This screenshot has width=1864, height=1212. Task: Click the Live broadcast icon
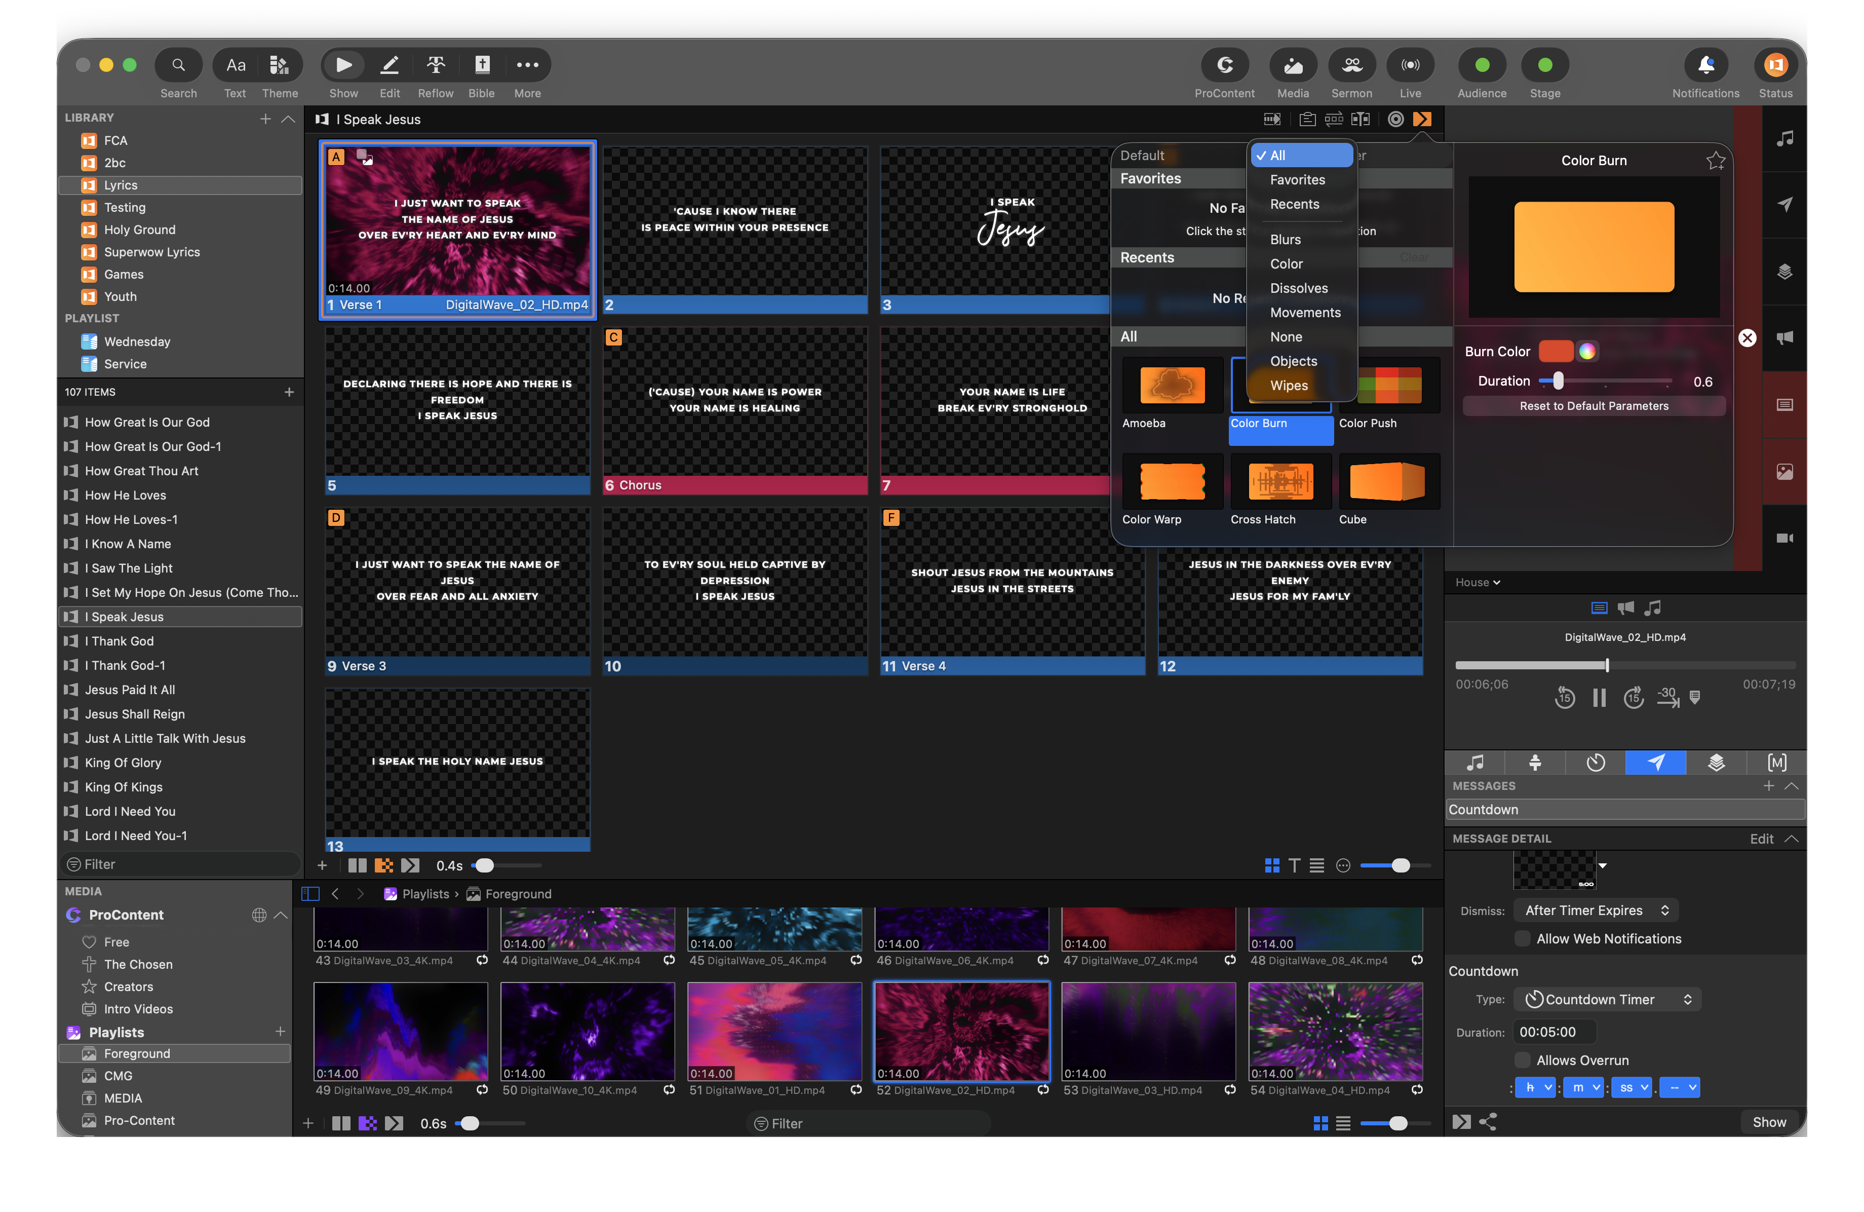pos(1411,66)
